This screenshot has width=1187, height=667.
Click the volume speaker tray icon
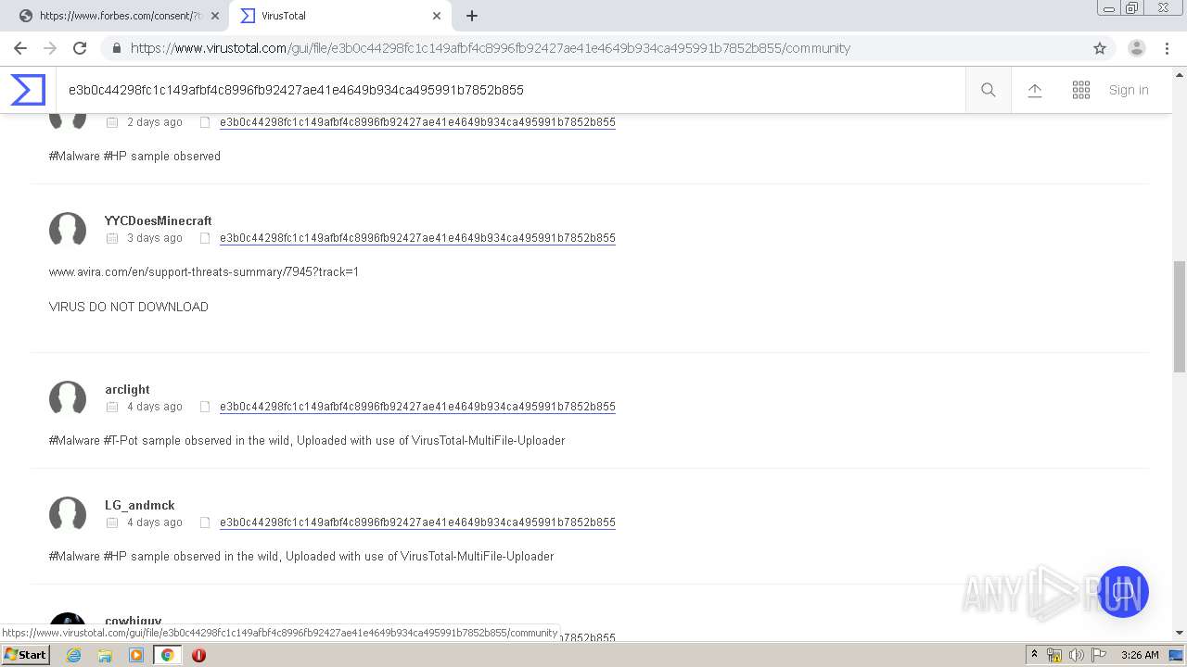coord(1077,655)
